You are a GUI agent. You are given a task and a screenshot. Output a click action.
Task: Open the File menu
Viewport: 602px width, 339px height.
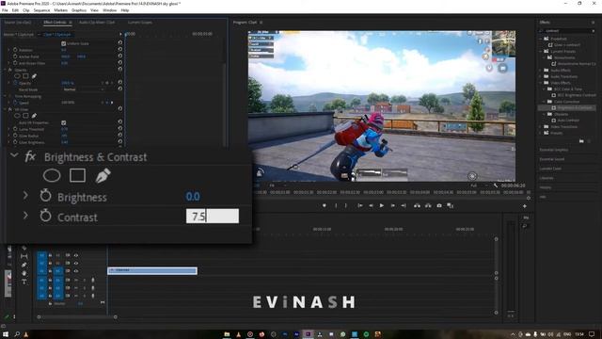click(x=5, y=10)
